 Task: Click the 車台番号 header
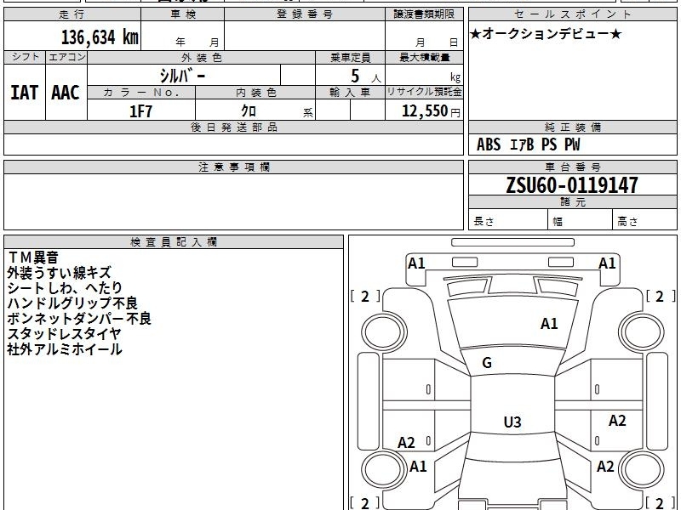click(572, 167)
